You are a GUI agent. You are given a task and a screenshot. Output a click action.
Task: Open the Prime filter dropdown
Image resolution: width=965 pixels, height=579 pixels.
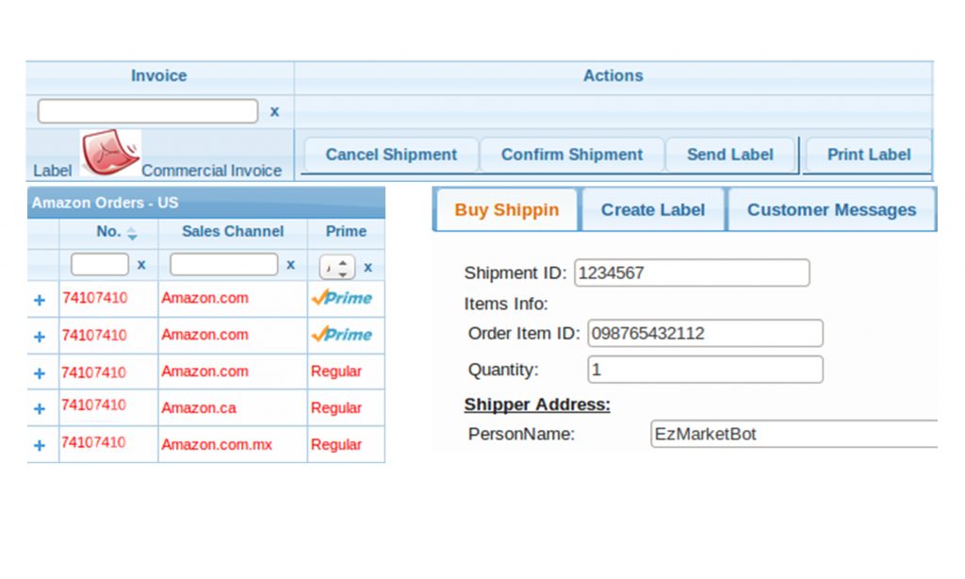point(337,267)
